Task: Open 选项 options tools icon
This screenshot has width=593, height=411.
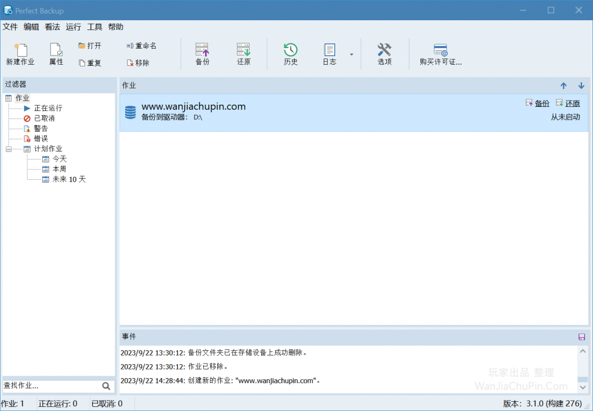Action: tap(385, 54)
